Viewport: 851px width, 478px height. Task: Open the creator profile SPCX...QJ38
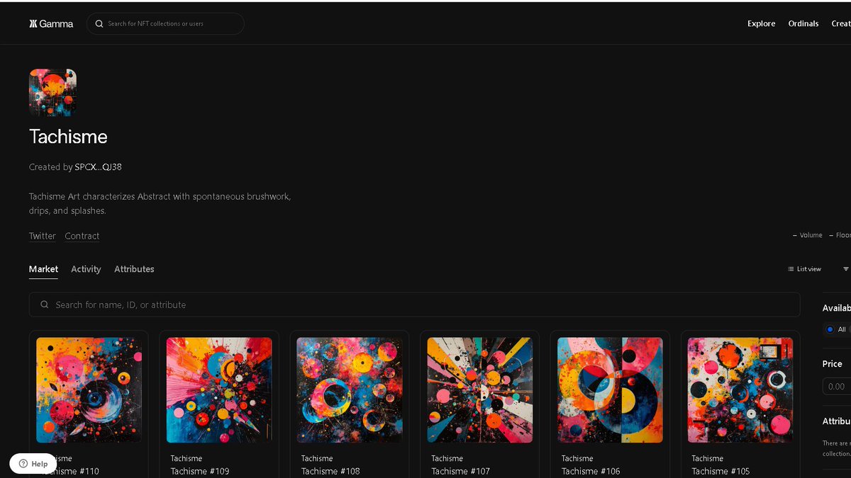pos(98,167)
